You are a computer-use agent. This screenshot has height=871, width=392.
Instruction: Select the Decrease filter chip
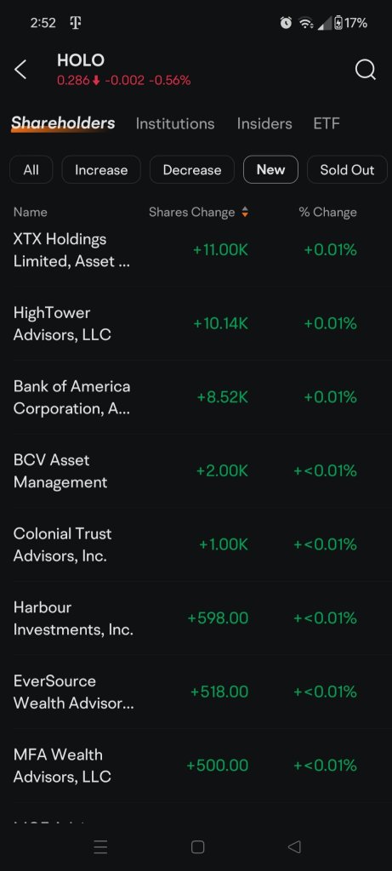pyautogui.click(x=192, y=169)
